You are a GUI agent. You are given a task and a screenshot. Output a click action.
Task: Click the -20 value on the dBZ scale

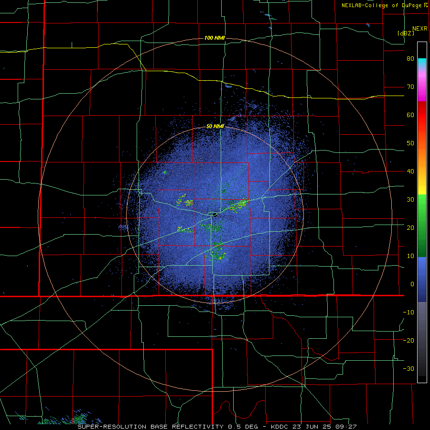click(x=408, y=341)
